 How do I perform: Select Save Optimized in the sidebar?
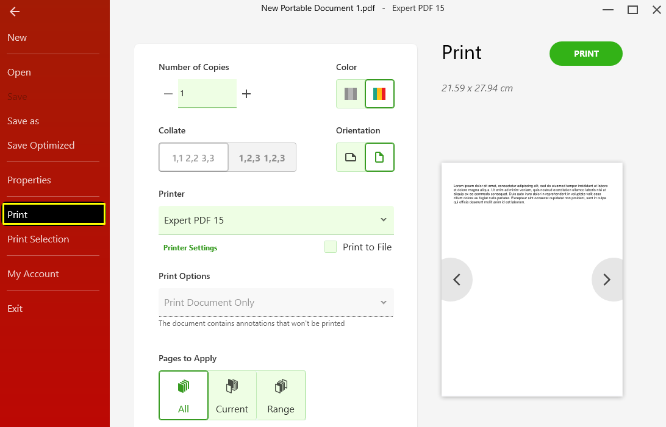coord(41,146)
